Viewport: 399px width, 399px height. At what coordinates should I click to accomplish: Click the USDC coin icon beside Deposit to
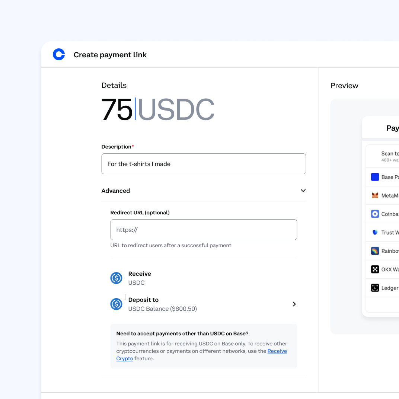click(116, 304)
